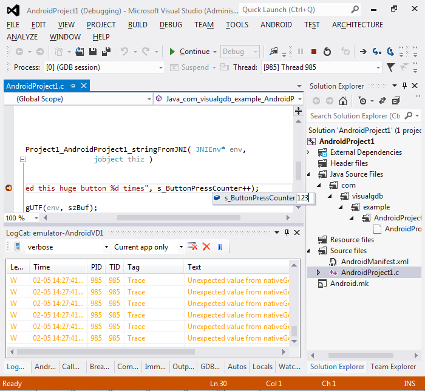
Task: Click the Tag column header in LogCat
Action: [154, 267]
